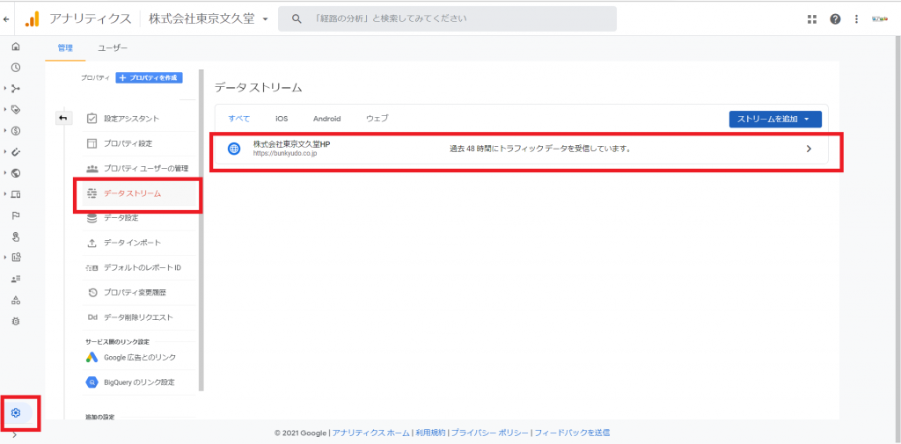Open the realtime clock icon in sidebar
The height and width of the screenshot is (444, 901).
click(16, 67)
